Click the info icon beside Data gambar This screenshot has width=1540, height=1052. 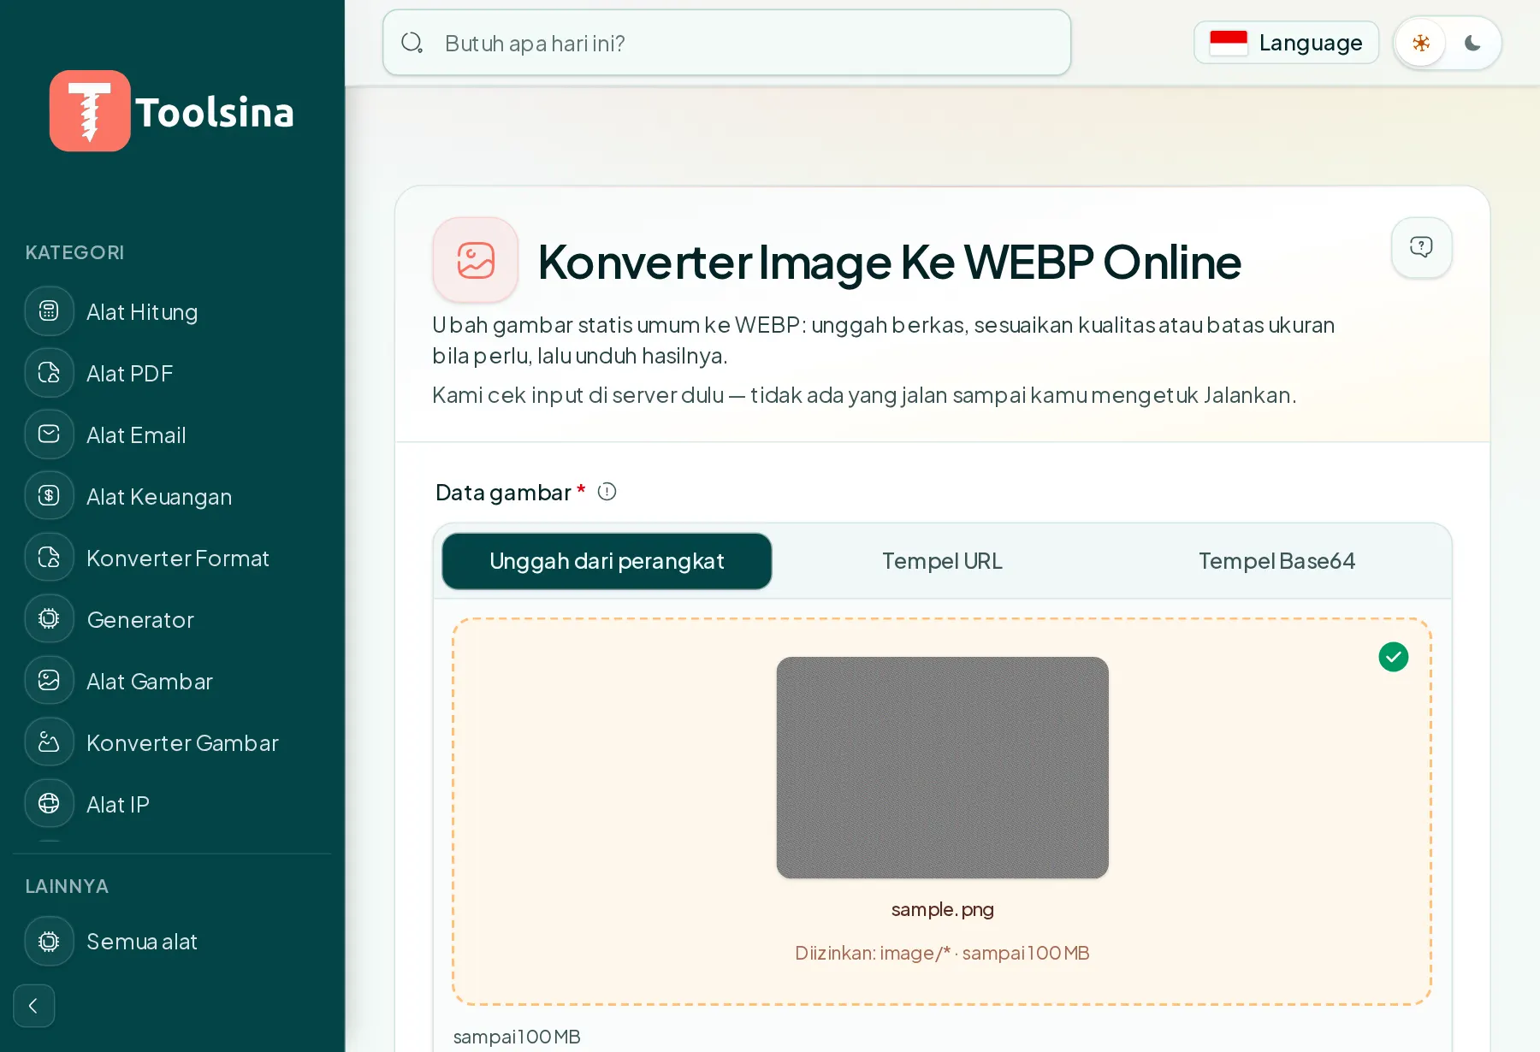[x=607, y=492]
